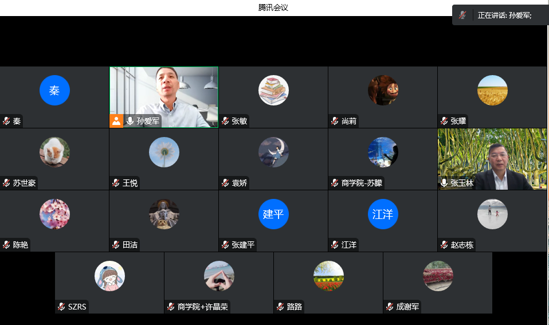Click the active microphone icon next to 张玉林

[x=444, y=183]
